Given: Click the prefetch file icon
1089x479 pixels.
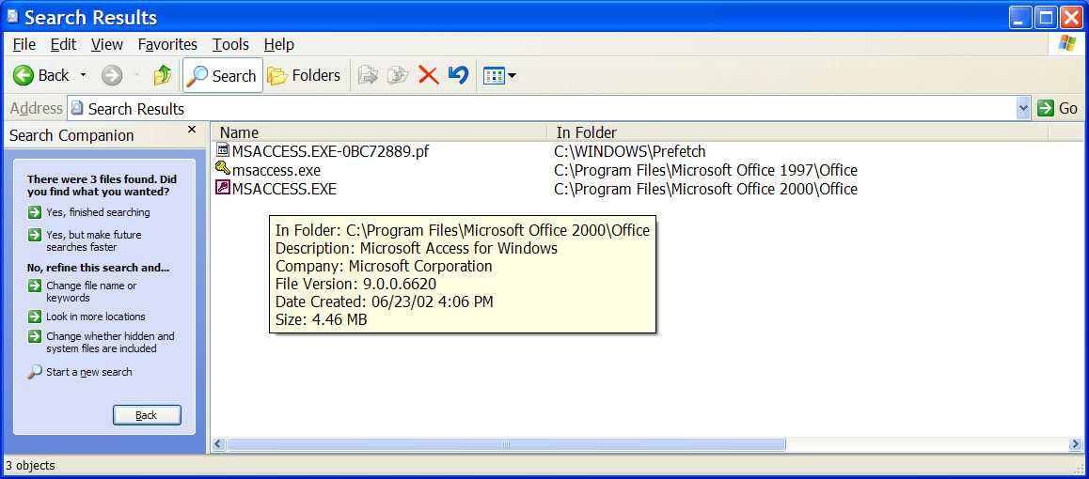Looking at the screenshot, I should (x=223, y=149).
